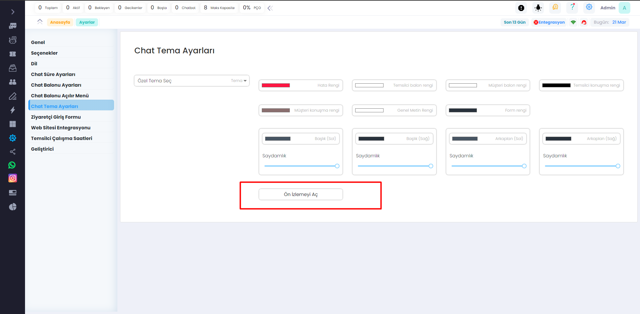Open the orange chat messages icon
Screen dimensions: 640x314
[x=555, y=7]
